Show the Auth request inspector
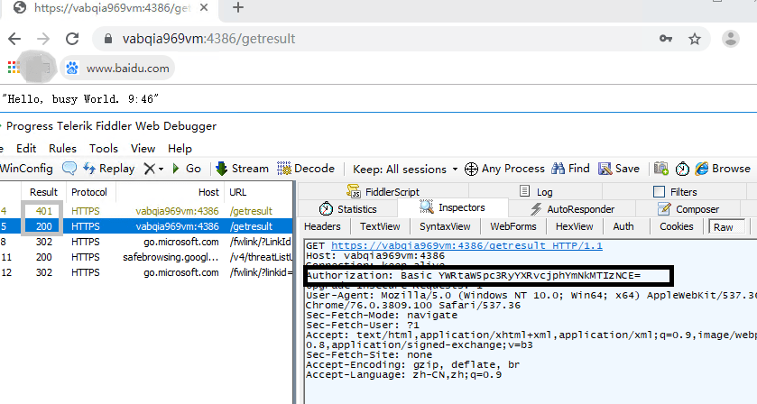757x404 pixels. click(623, 226)
